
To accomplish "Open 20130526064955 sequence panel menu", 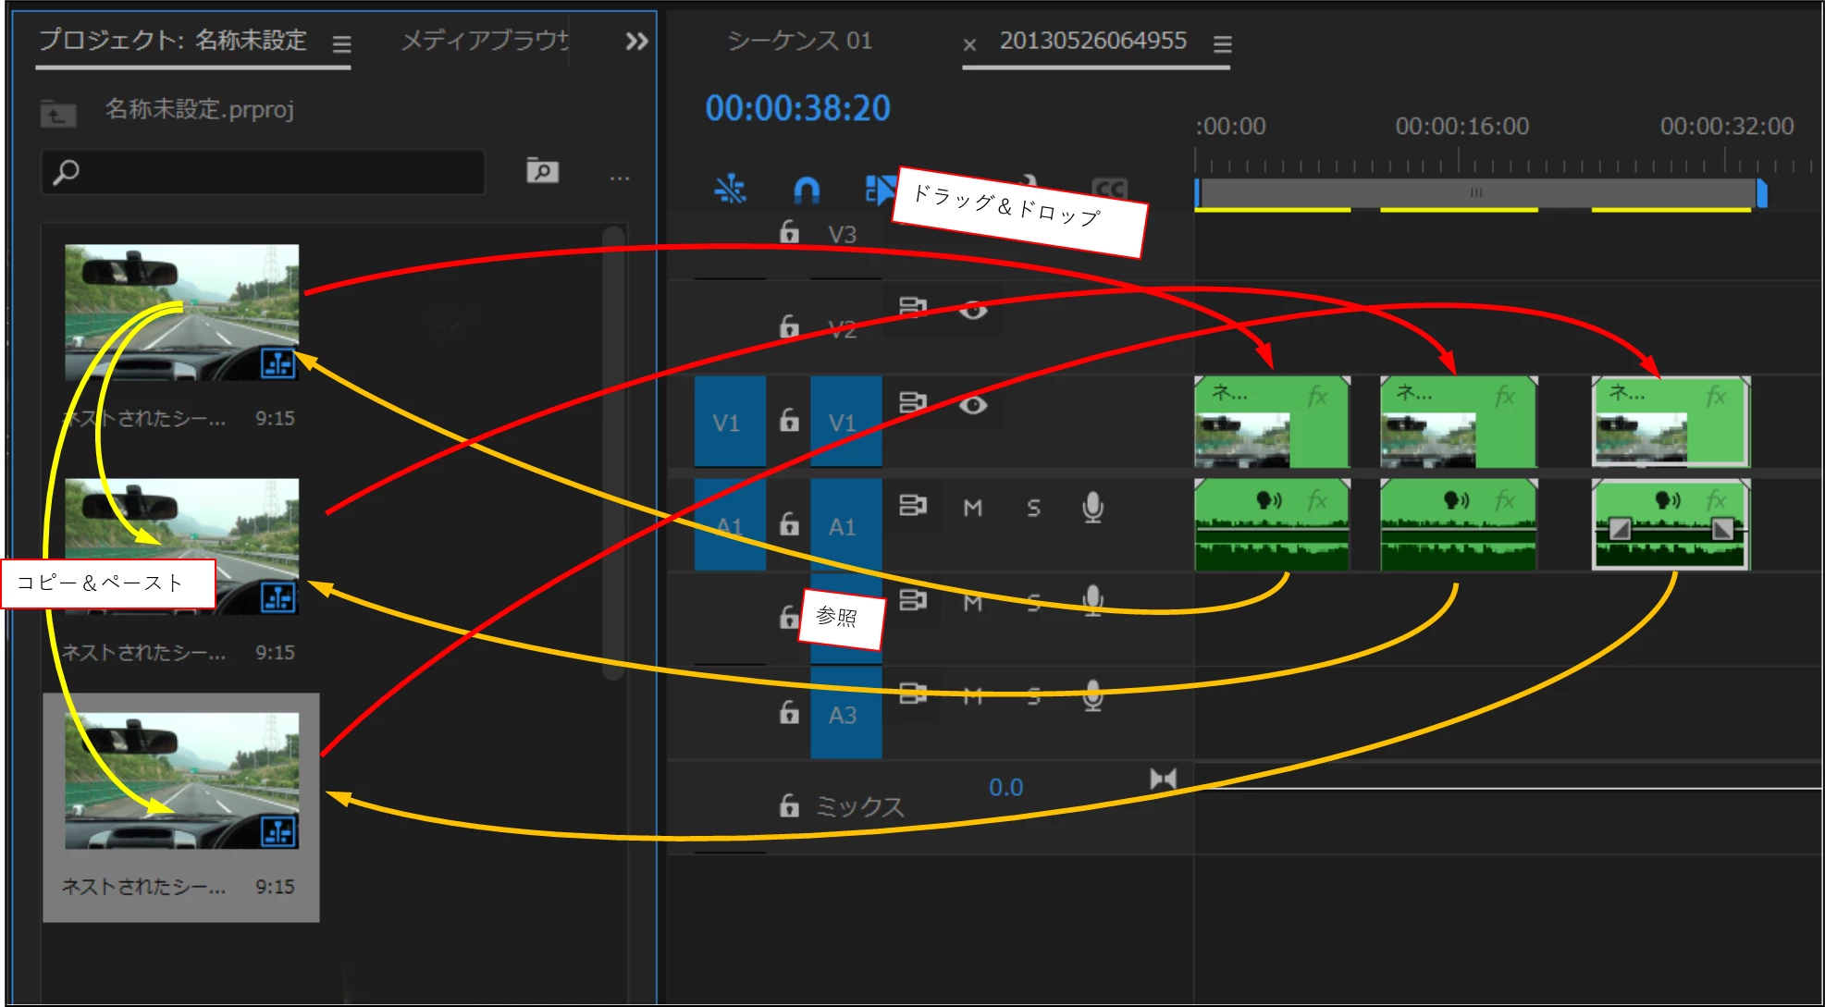I will click(1222, 43).
